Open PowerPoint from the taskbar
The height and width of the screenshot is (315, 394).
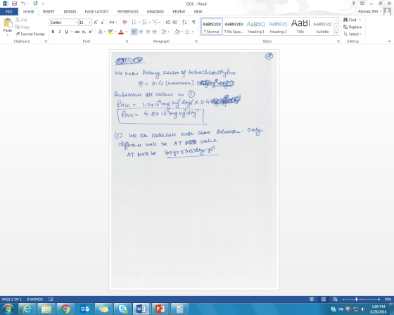[160, 309]
